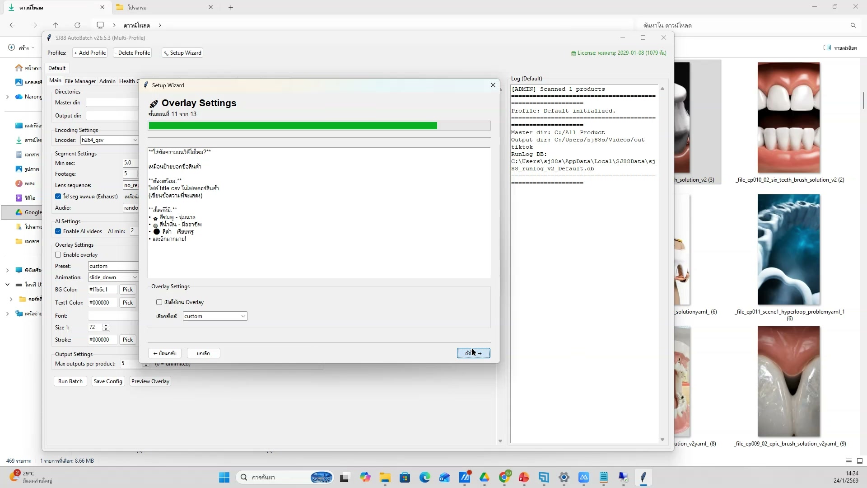Open the style dropdown showing custom
Screen dimensions: 867x488
215,316
